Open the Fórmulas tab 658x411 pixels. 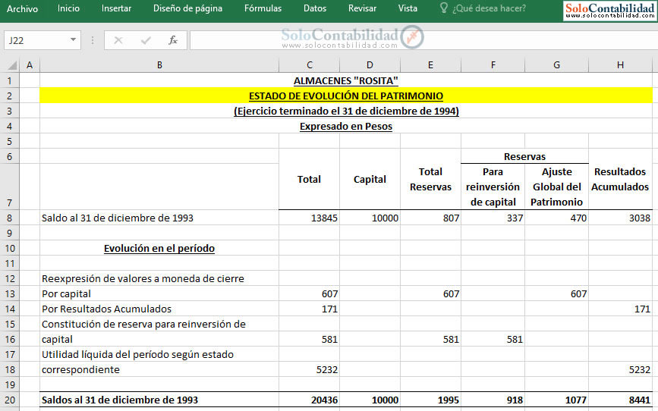263,8
